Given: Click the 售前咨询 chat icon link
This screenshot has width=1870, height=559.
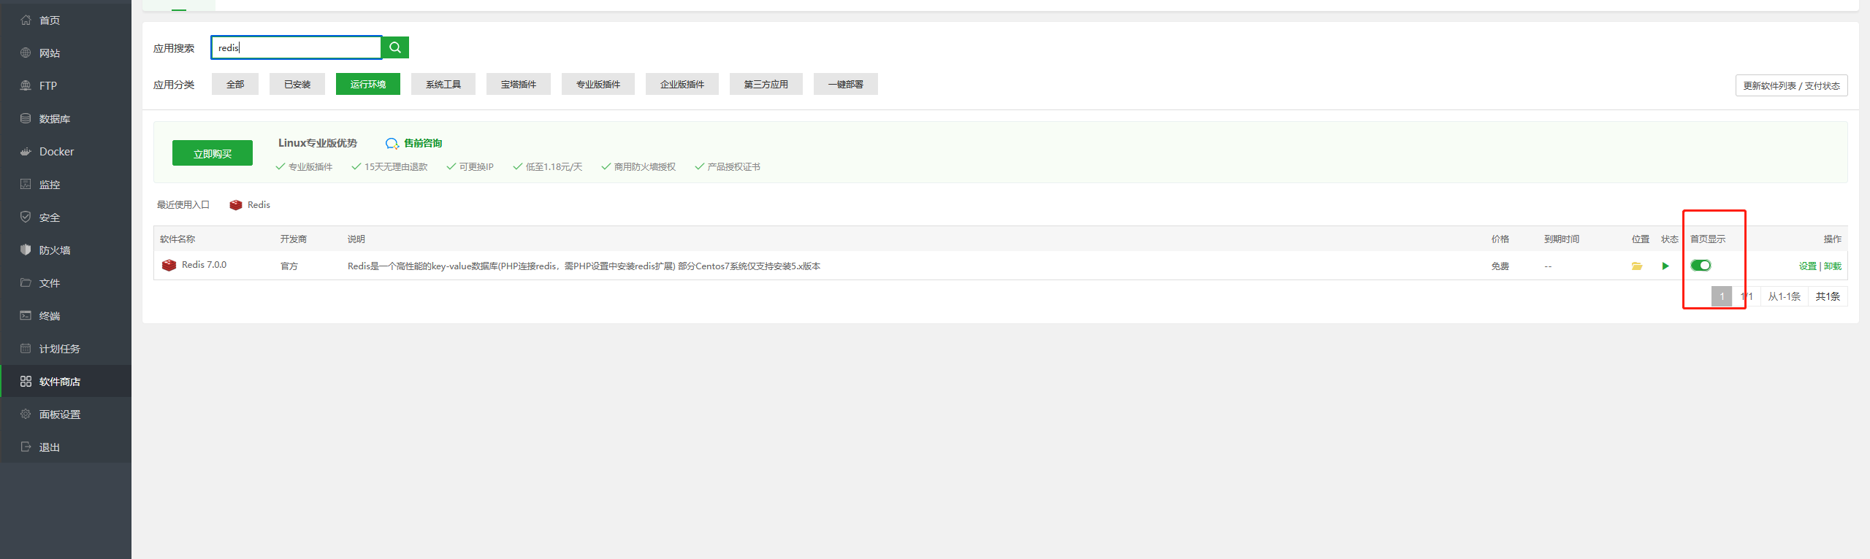Looking at the screenshot, I should (x=414, y=143).
